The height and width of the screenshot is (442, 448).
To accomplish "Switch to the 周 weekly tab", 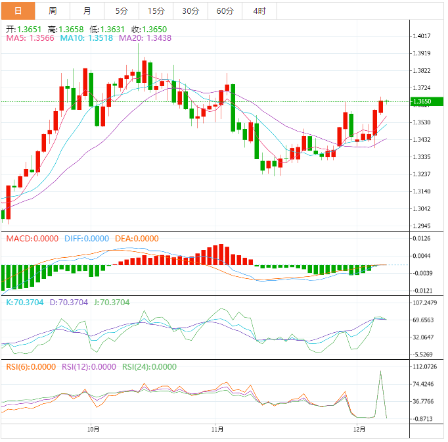I will [x=53, y=11].
